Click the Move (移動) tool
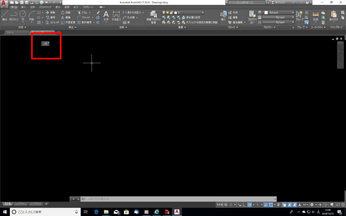This screenshot has width=346, height=216. [51, 13]
